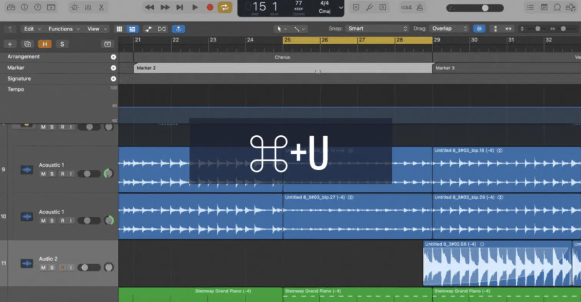Toggle the blue Waveform Zoom button

tap(479, 28)
